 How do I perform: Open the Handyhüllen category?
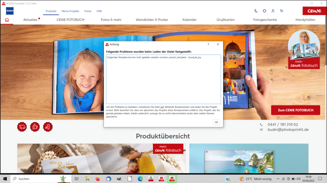click(x=305, y=20)
